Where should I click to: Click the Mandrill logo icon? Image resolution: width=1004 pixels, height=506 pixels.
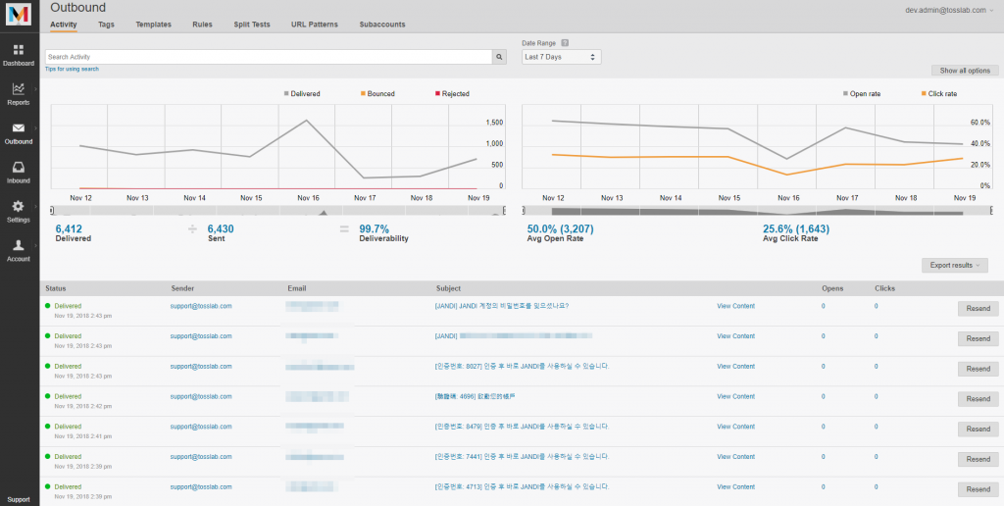(x=19, y=16)
